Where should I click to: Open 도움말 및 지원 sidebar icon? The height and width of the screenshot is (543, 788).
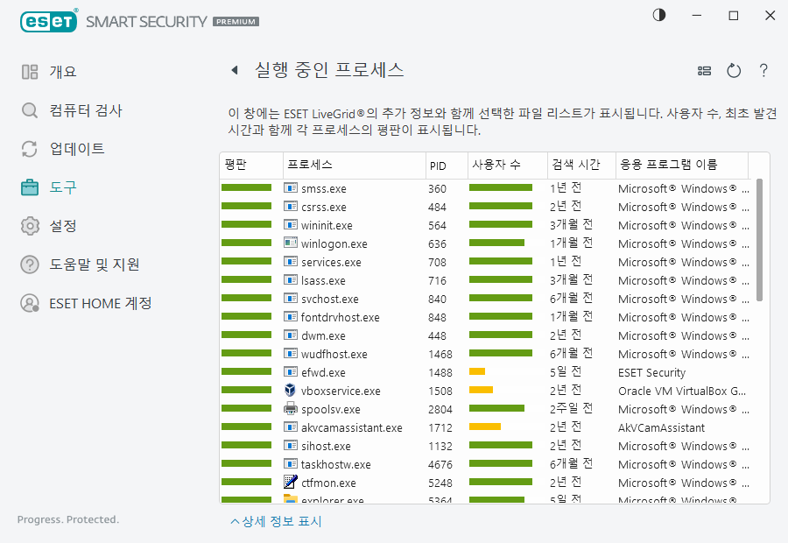pos(30,264)
